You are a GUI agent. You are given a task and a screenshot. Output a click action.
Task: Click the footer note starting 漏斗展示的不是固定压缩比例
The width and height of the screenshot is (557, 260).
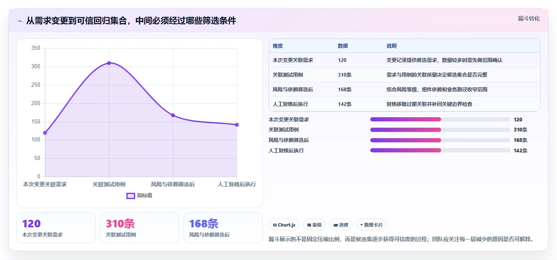[401, 239]
